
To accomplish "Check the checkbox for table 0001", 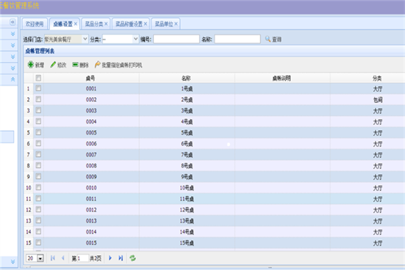I will [x=38, y=88].
